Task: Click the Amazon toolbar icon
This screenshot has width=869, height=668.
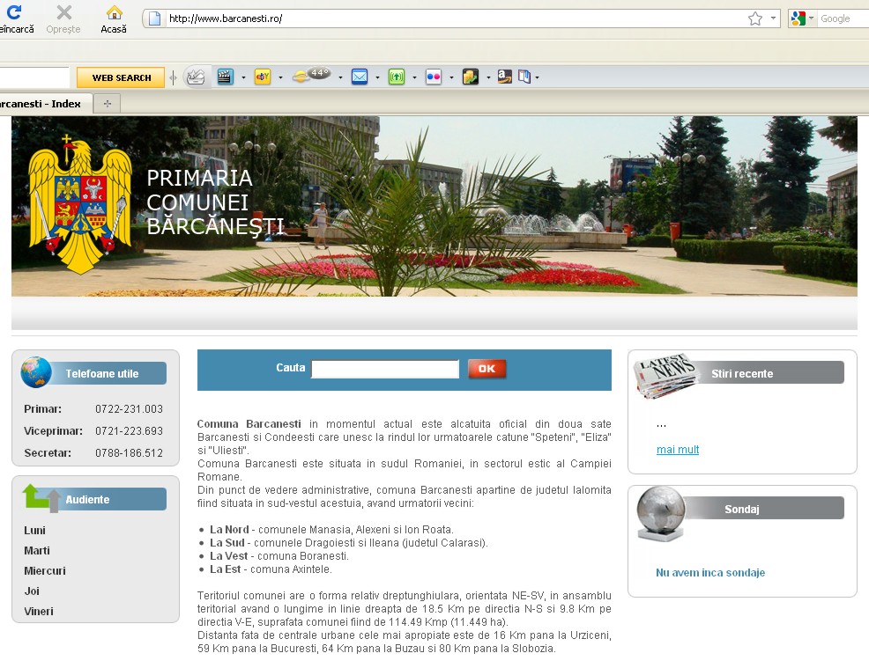Action: pyautogui.click(x=503, y=77)
